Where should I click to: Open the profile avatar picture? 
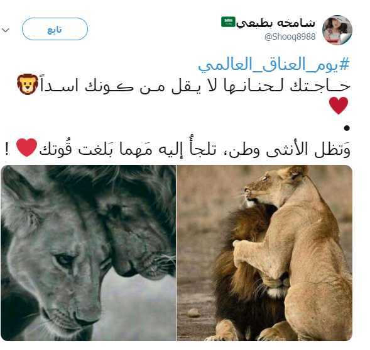337,30
